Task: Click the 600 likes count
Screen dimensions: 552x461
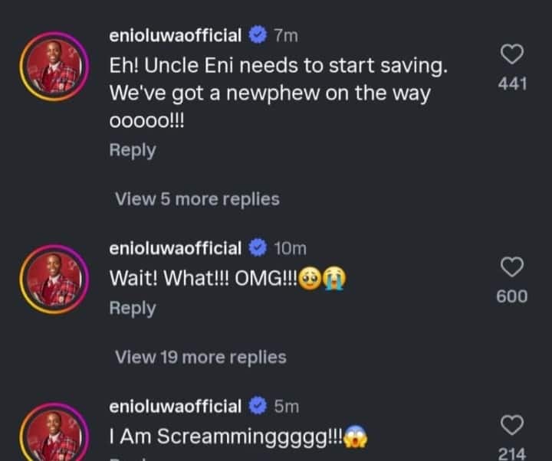Action: pos(512,296)
